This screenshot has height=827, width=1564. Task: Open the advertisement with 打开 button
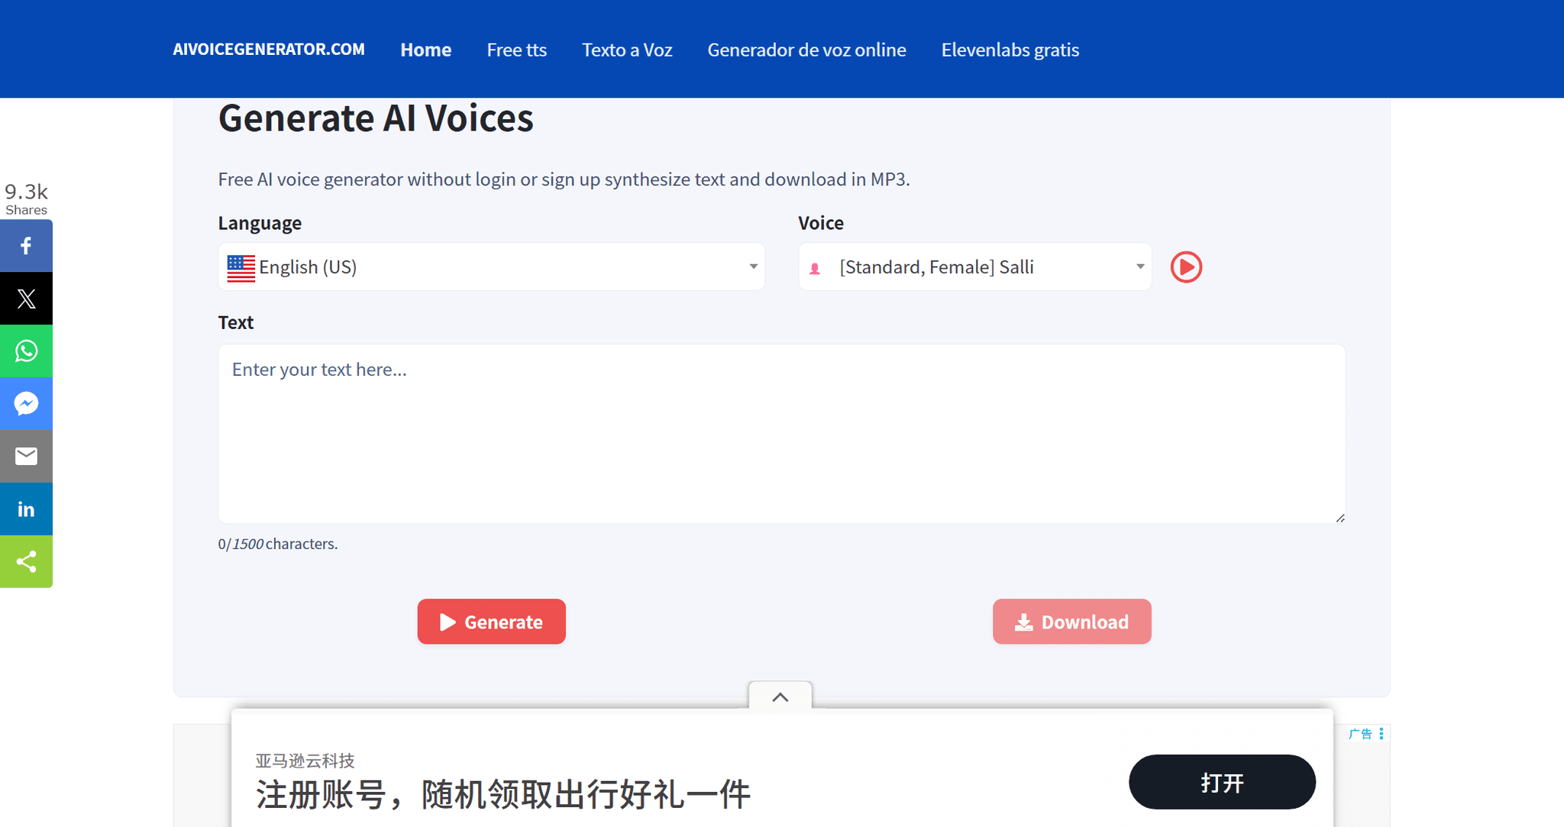point(1221,781)
